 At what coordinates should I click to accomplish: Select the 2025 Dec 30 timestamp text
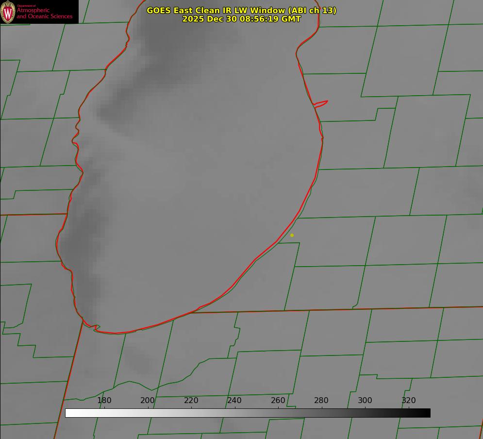(241, 19)
